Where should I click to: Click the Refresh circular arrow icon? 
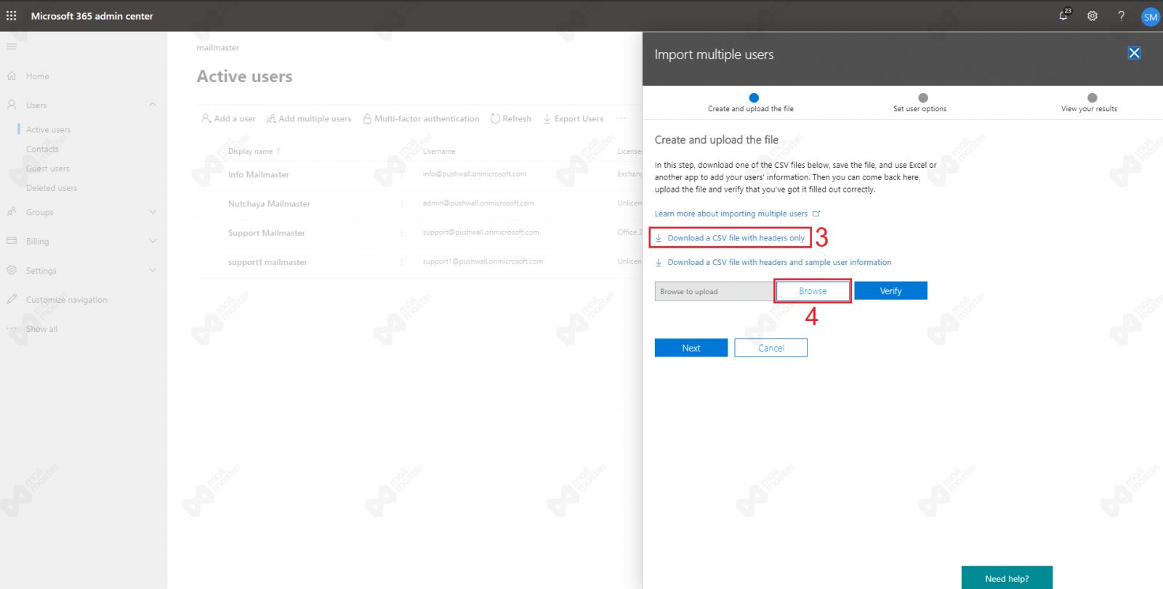pyautogui.click(x=495, y=118)
